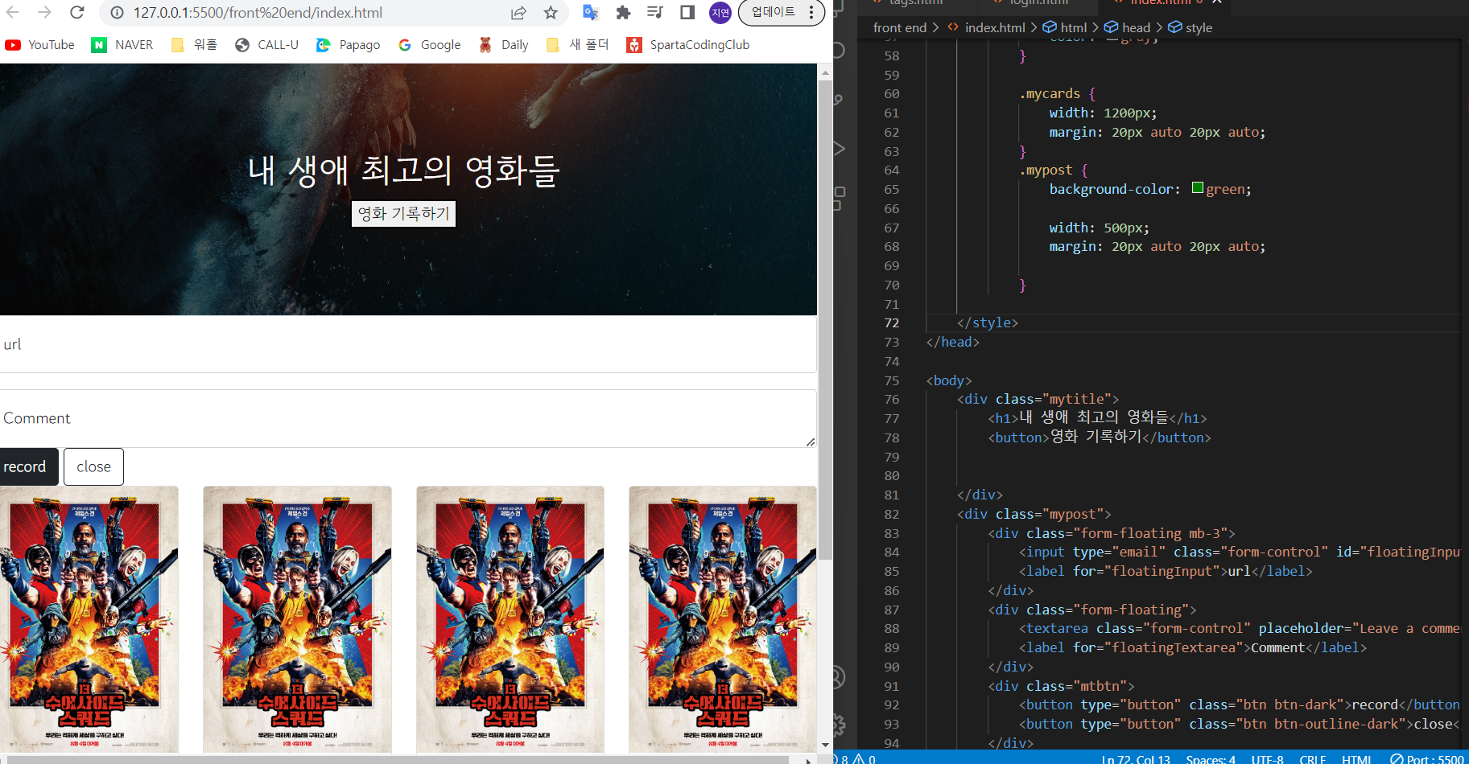Viewport: 1469px width, 764px height.
Task: Place cursor on line 72 </style>
Action: point(988,322)
